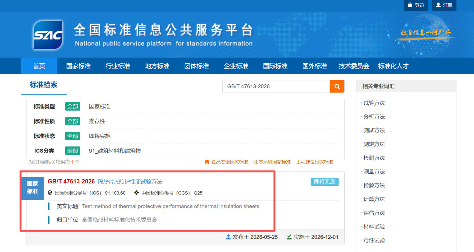
Task: Open the 隔热片热防护性能试验方法 title link
Action: (x=130, y=181)
